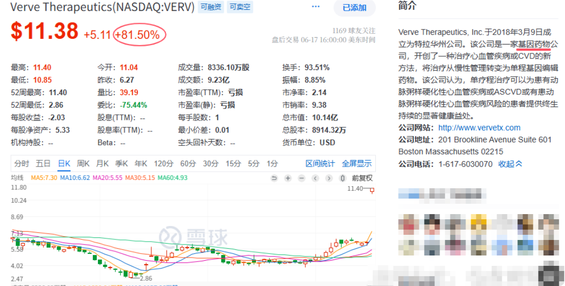The image size is (565, 286).
Task: Select the 5分 chart tab
Action: coord(253,164)
